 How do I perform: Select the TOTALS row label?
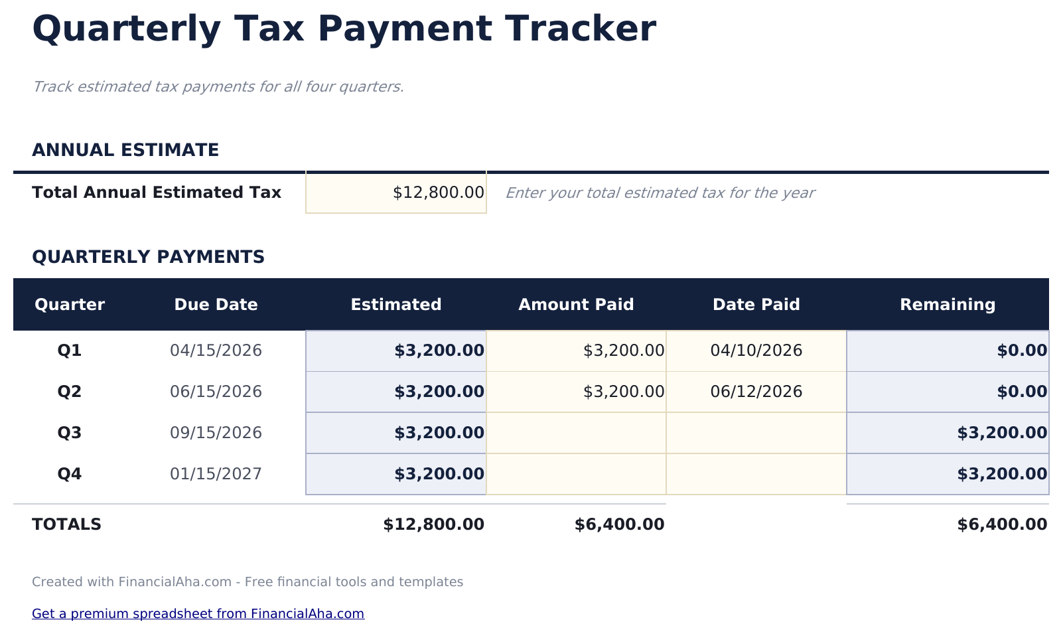pos(66,524)
